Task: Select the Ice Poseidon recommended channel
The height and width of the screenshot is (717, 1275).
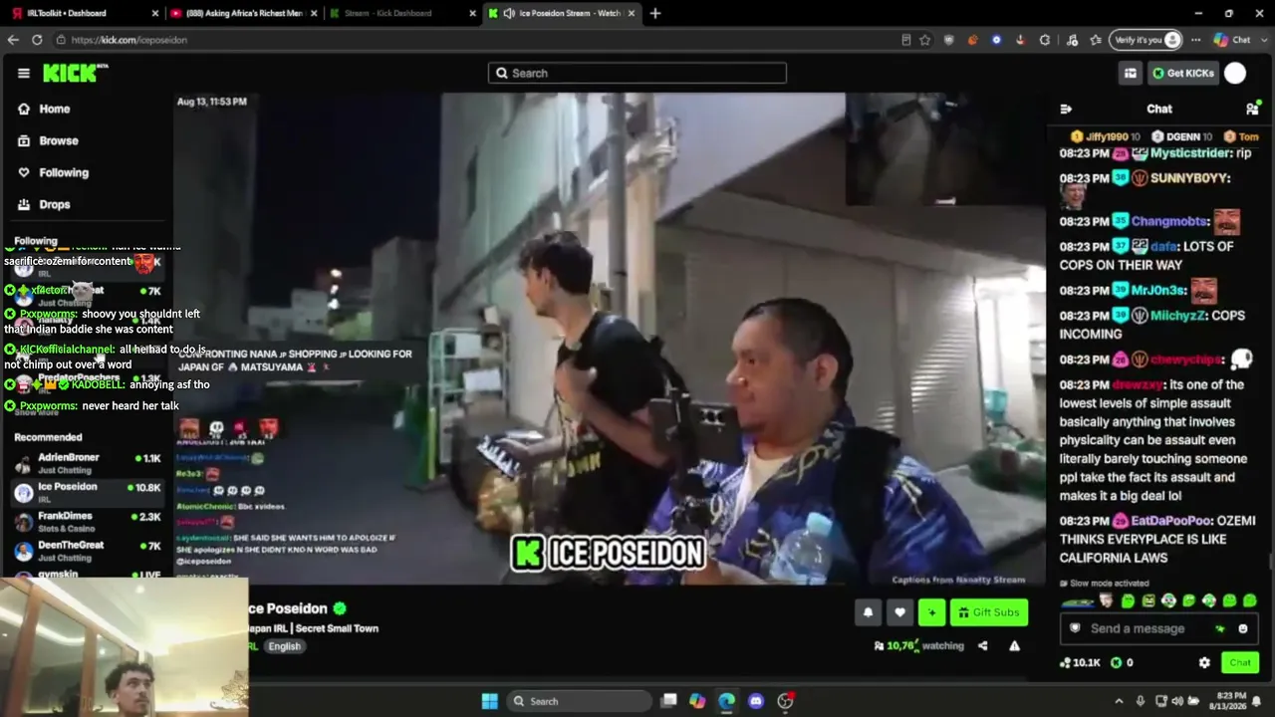Action: tap(88, 492)
